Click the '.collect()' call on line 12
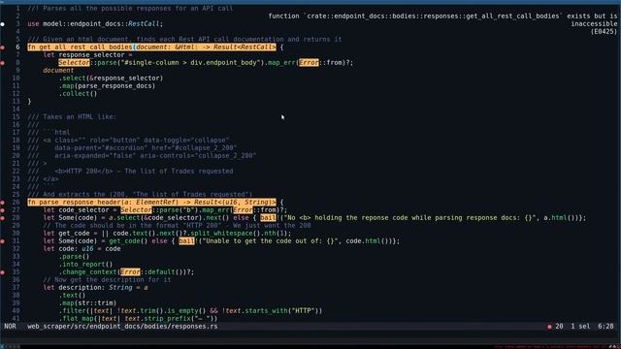The image size is (621, 349). (78, 94)
